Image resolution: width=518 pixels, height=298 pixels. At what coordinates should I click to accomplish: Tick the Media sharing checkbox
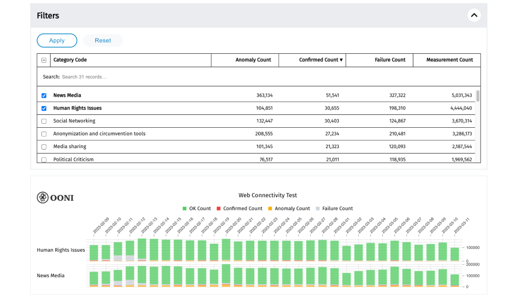click(x=44, y=147)
